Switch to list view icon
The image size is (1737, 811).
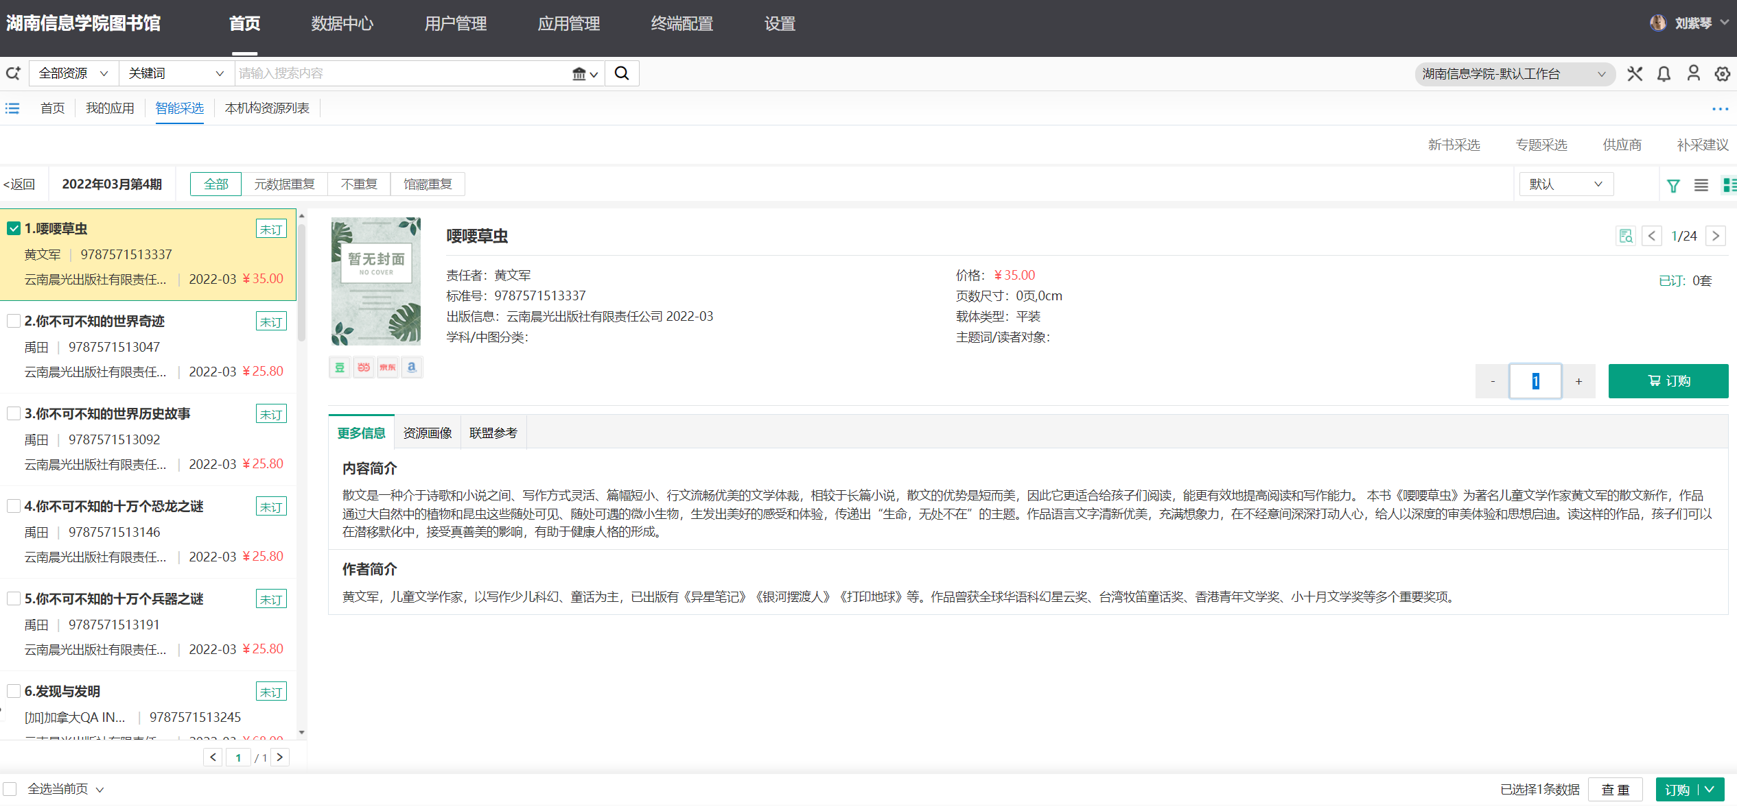(1701, 185)
